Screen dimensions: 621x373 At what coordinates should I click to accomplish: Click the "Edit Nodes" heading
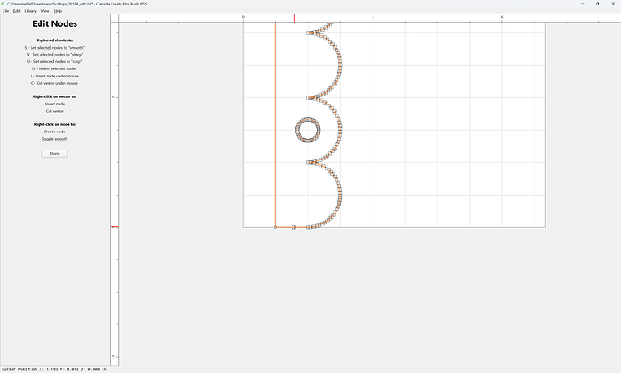click(55, 23)
